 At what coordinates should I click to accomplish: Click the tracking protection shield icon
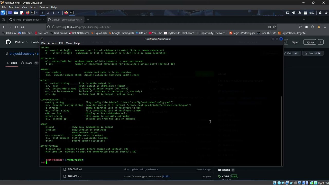coord(49,27)
